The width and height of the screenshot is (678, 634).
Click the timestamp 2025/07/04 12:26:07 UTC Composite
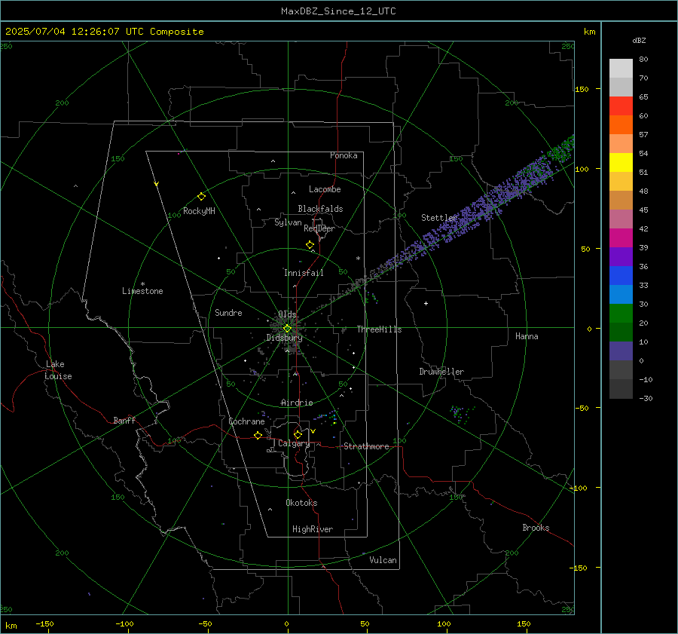click(104, 32)
